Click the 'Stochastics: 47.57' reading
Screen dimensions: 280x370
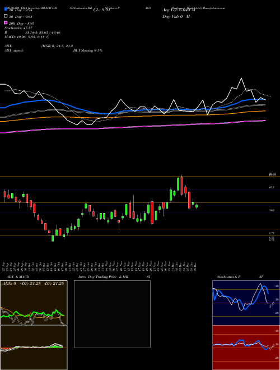coord(18,28)
